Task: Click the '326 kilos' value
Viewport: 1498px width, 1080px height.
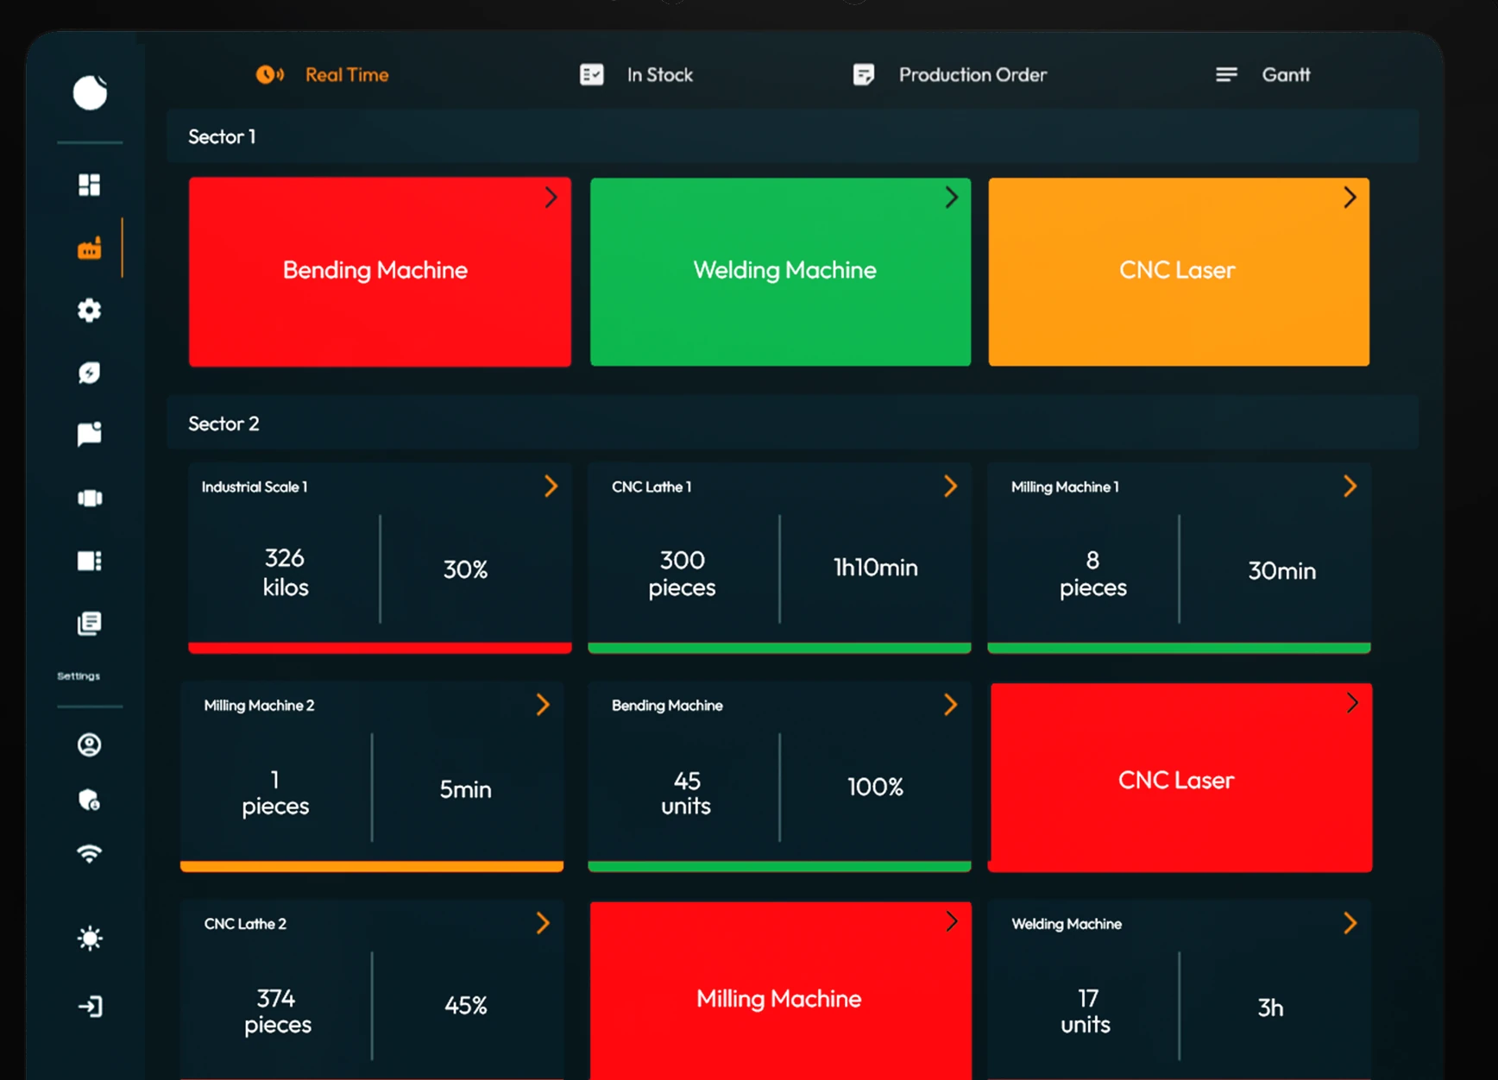Action: [285, 572]
